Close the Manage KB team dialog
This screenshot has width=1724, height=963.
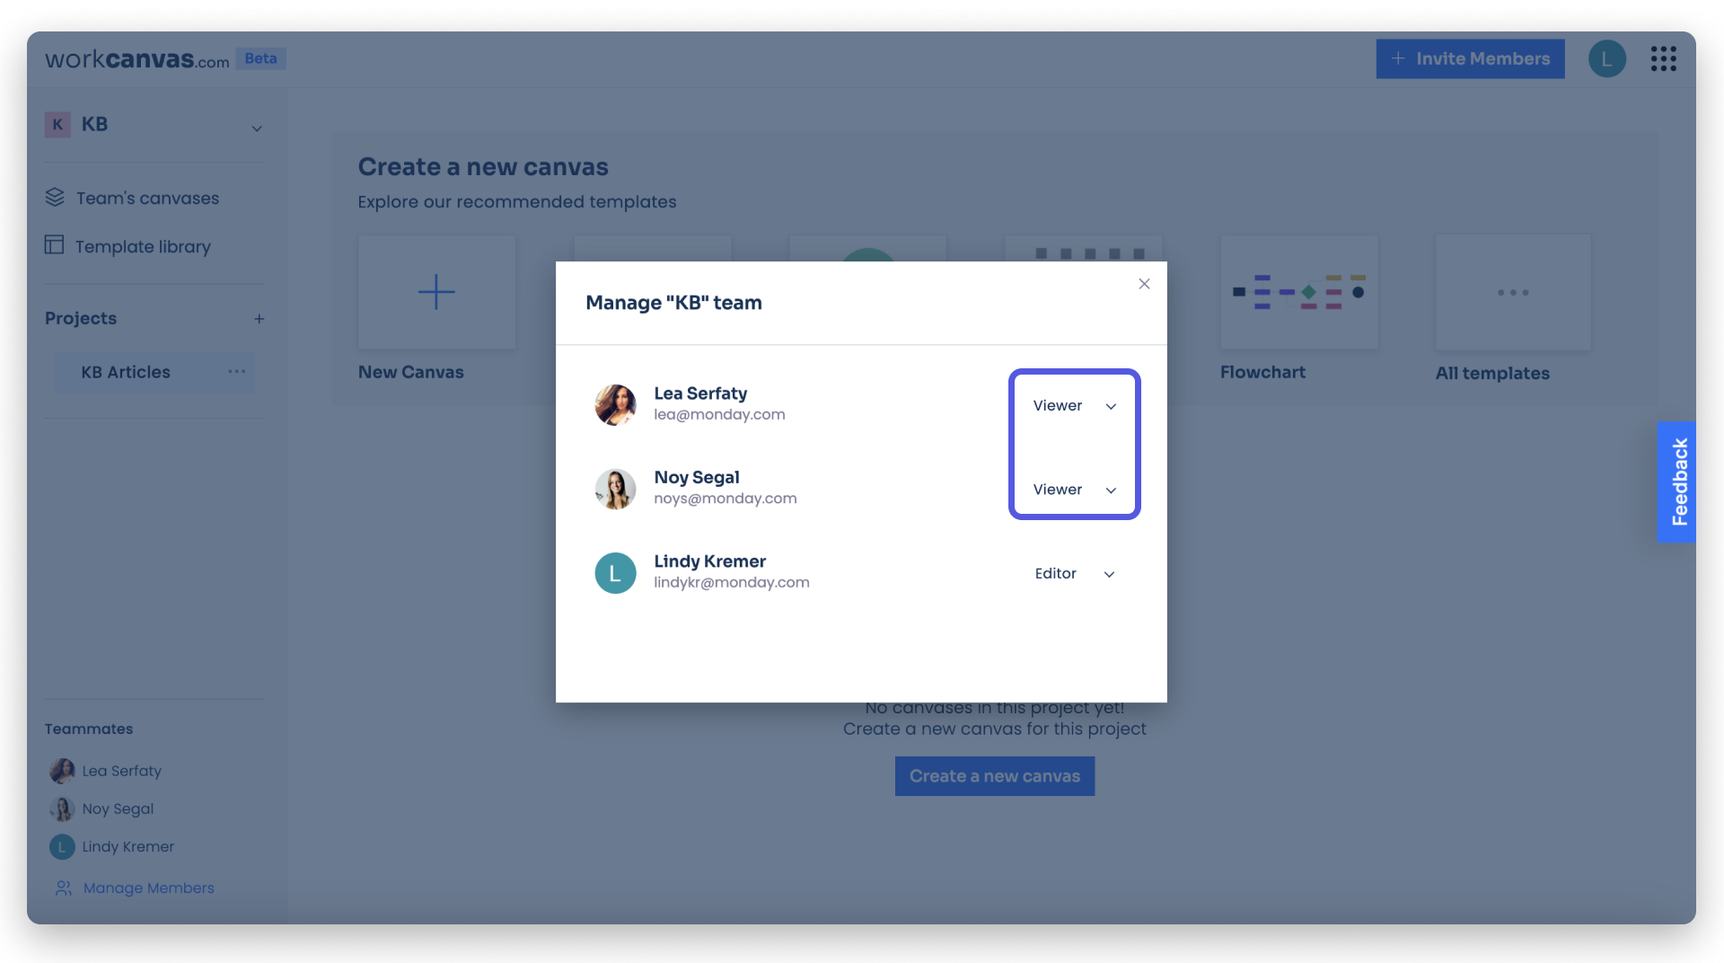pos(1144,283)
